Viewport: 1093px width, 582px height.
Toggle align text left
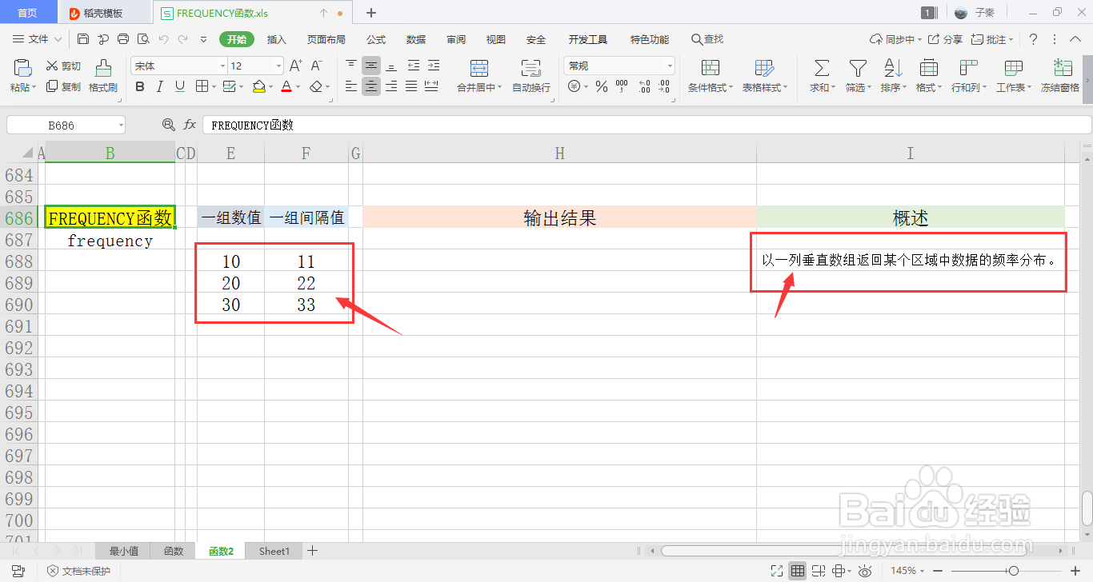[351, 86]
